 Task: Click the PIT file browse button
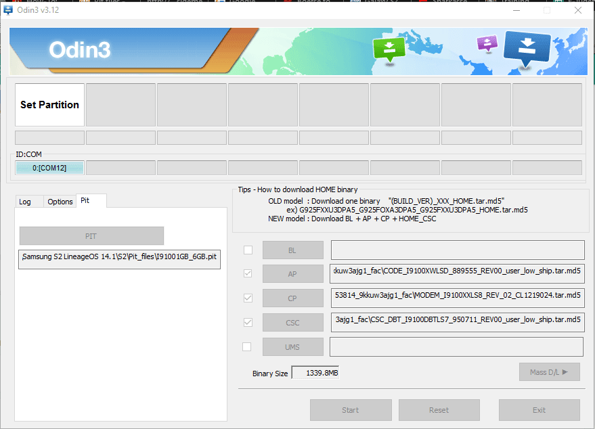tap(91, 236)
